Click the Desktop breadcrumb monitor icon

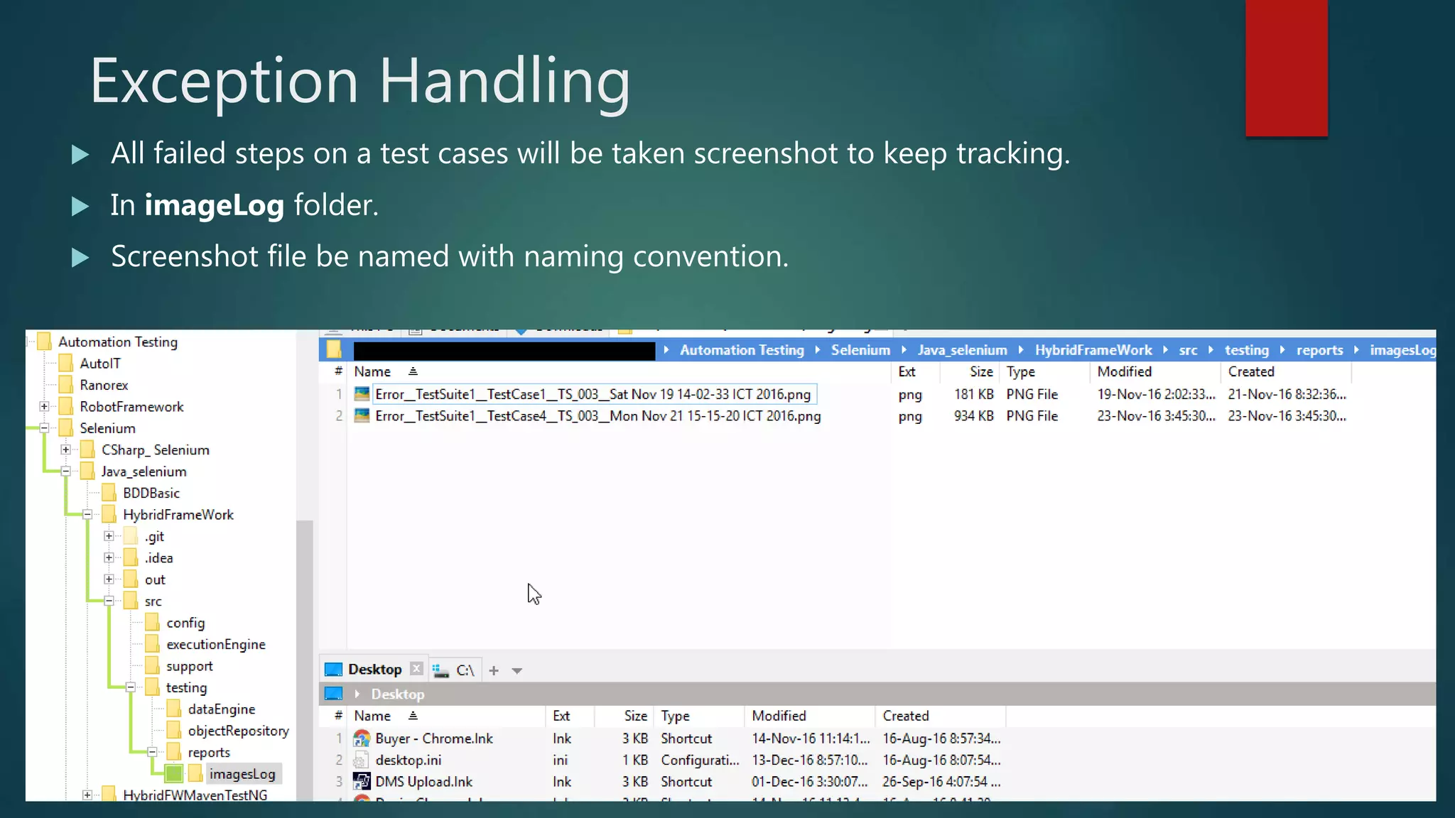(333, 694)
